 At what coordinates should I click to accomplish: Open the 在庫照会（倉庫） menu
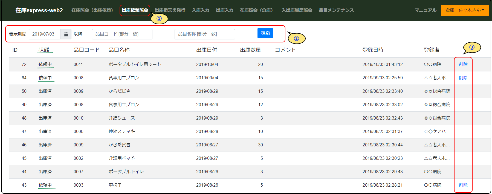pos(256,10)
